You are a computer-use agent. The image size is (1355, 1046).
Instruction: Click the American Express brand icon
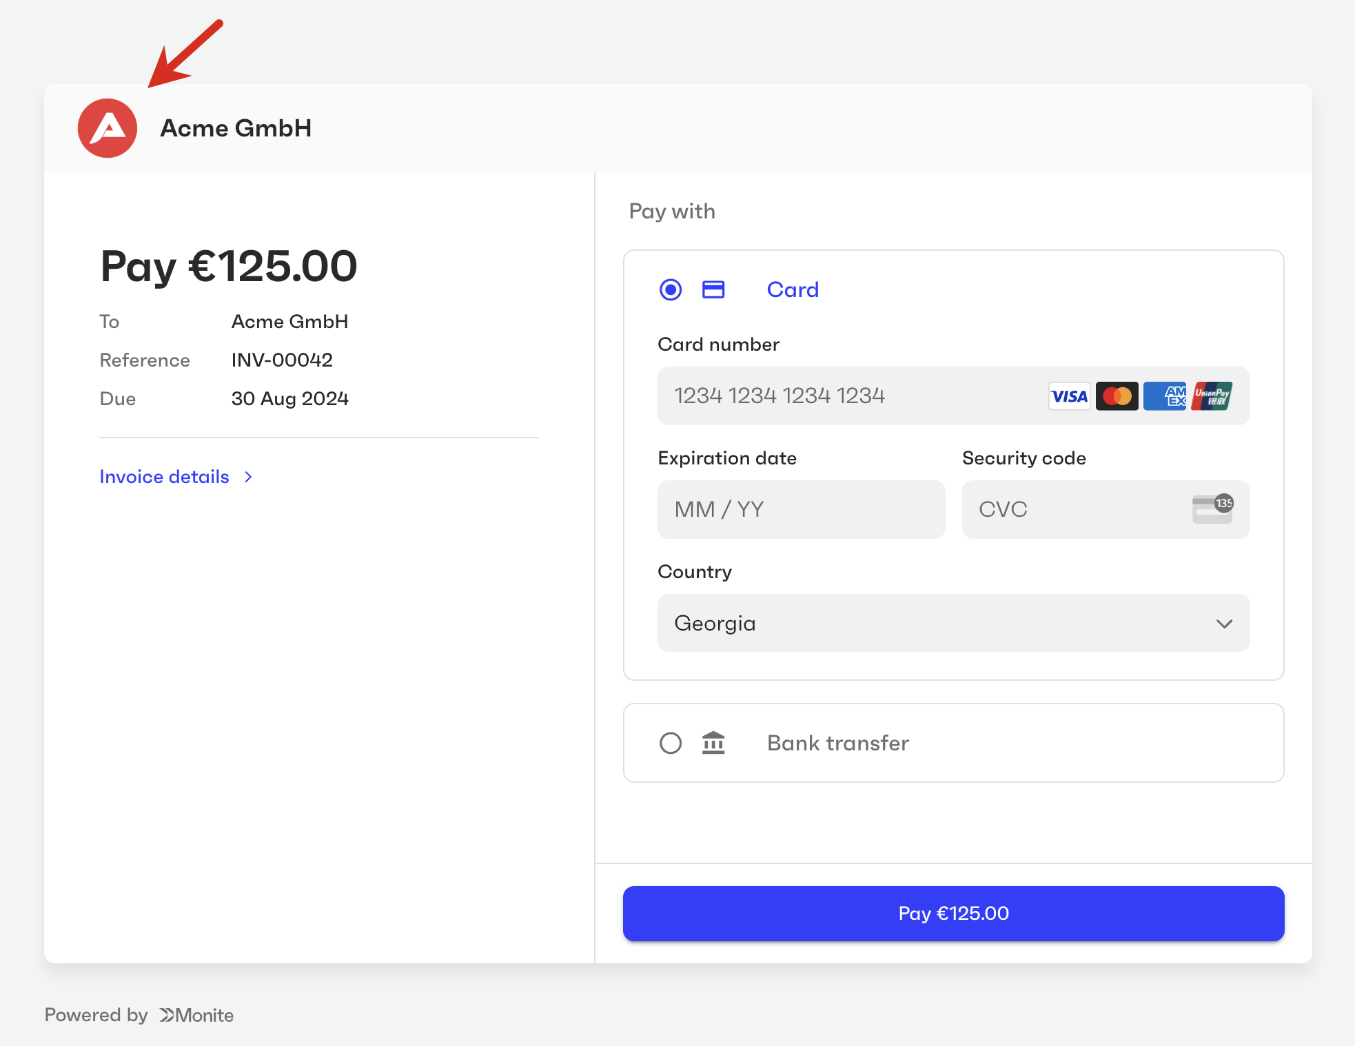click(1165, 396)
